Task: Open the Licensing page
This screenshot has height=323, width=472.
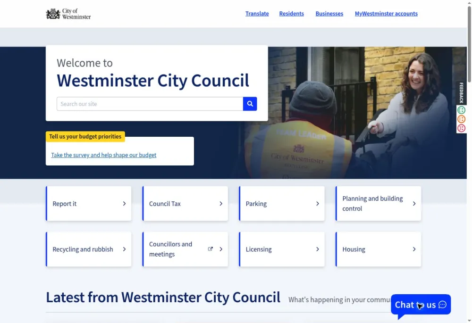Action: click(282, 249)
